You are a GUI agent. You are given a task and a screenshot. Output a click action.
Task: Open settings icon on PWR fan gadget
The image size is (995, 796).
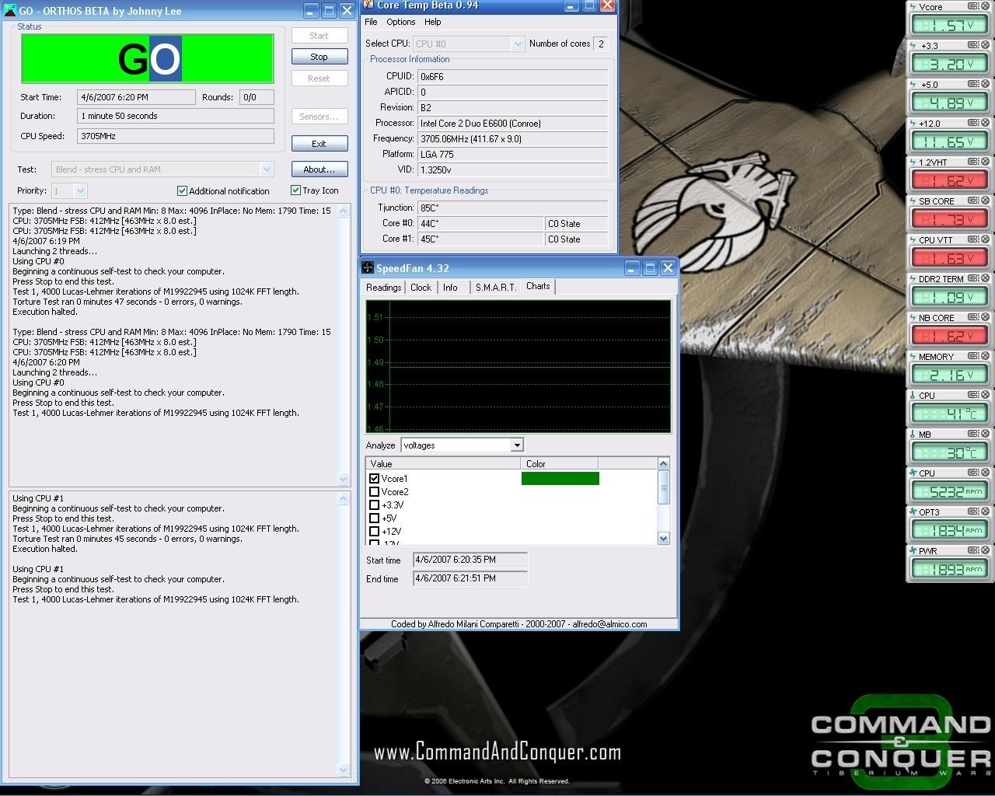tap(973, 550)
